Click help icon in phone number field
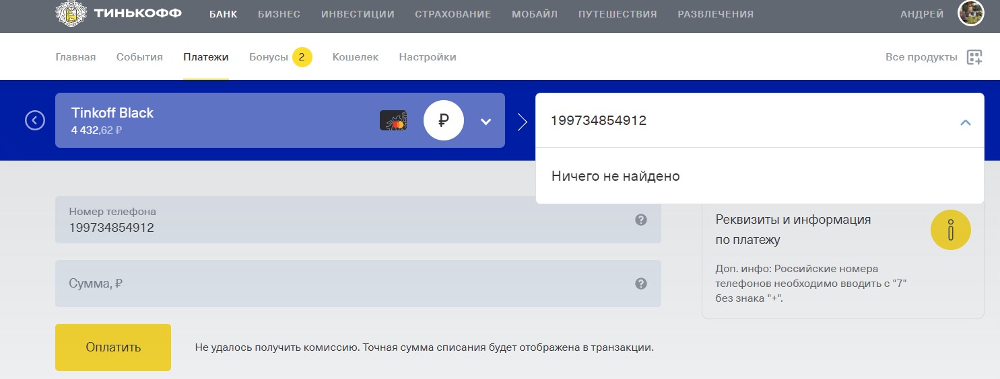1000x379 pixels. [641, 220]
